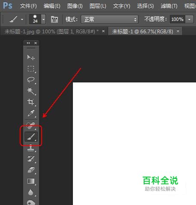Viewport: 196px width, 205px height.
Task: Click the Photoshop Ps logo
Action: pyautogui.click(x=8, y=6)
